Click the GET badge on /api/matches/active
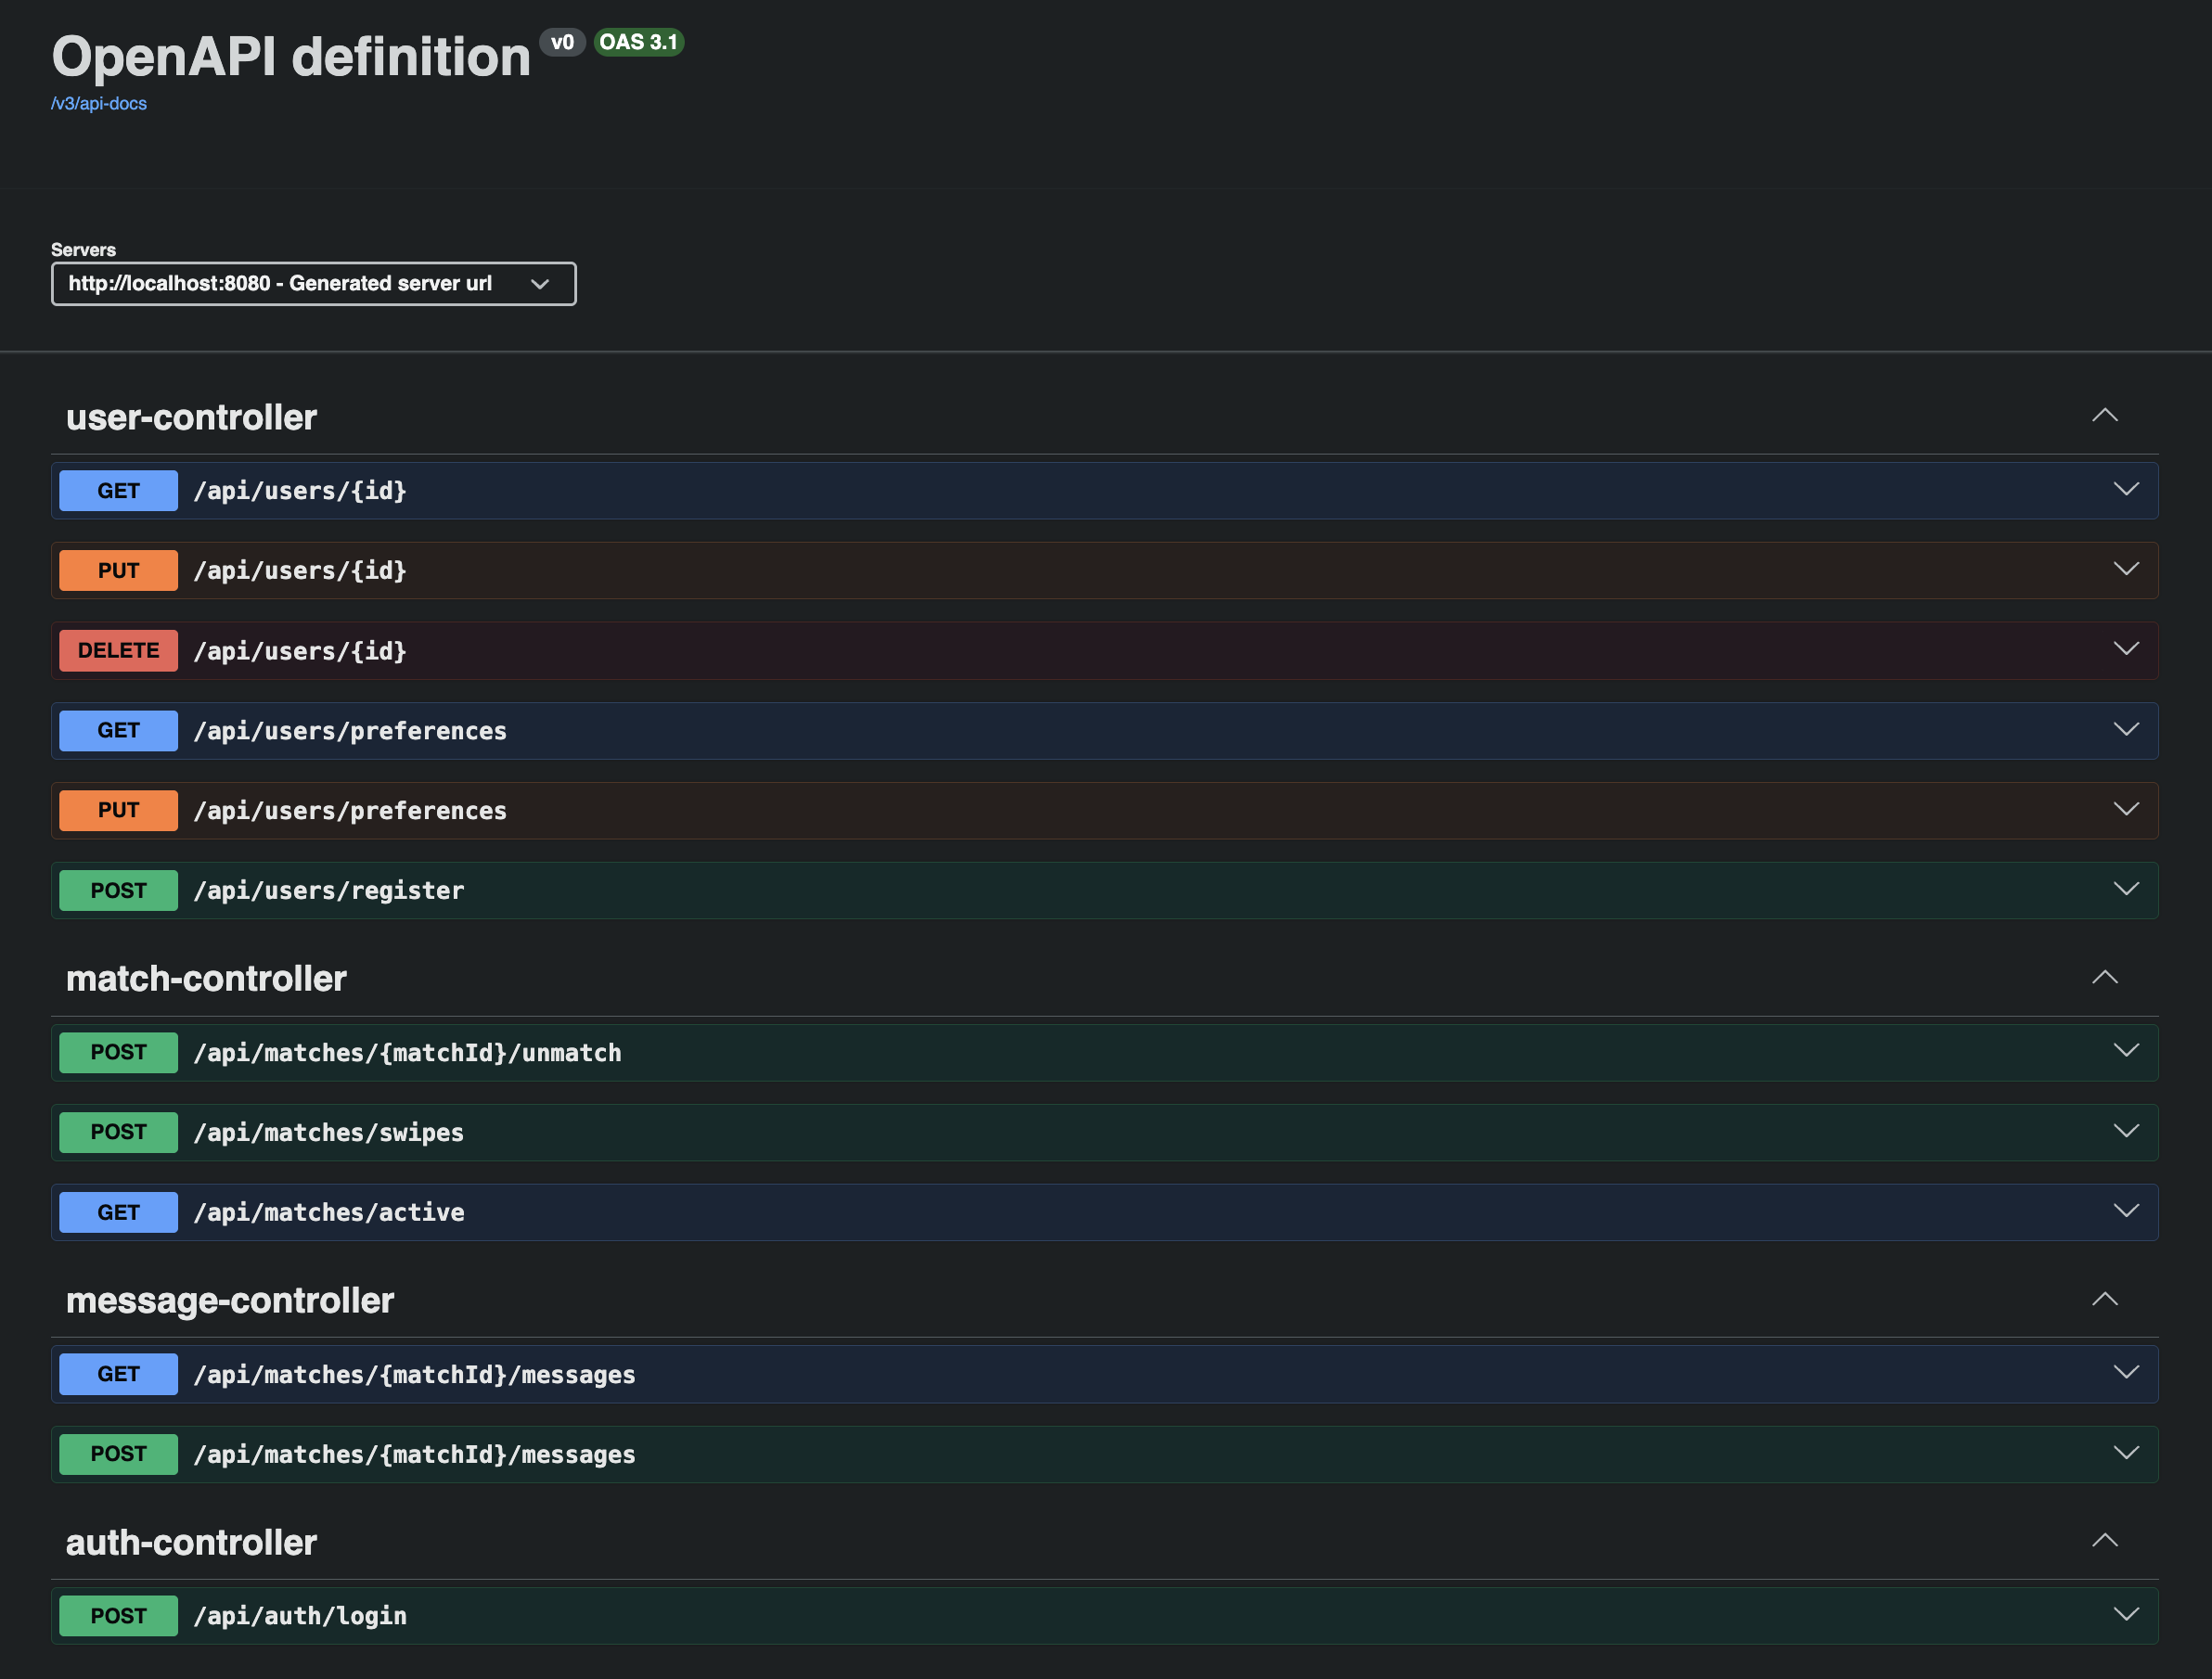 tap(118, 1212)
